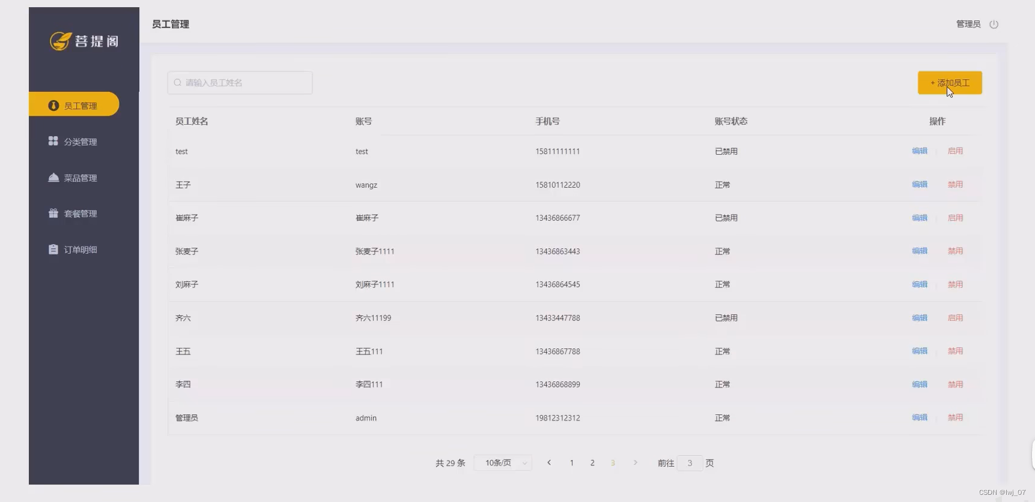This screenshot has height=502, width=1035.
Task: Click the 手机号 column header
Action: click(547, 121)
